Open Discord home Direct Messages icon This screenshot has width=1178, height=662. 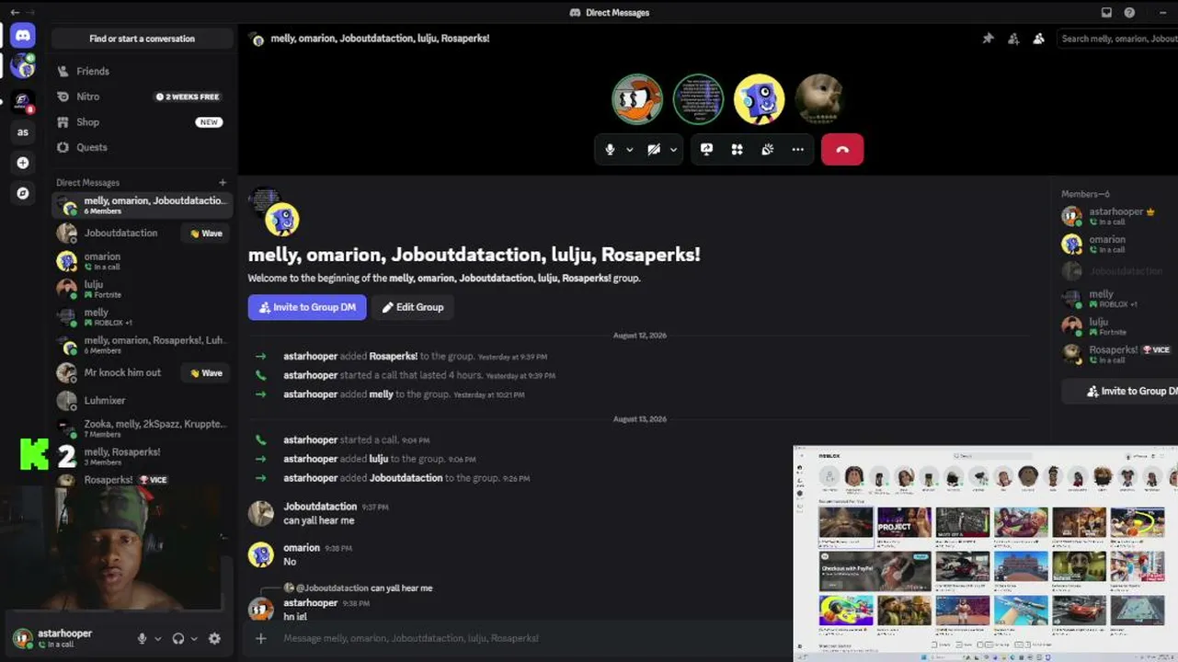23,36
